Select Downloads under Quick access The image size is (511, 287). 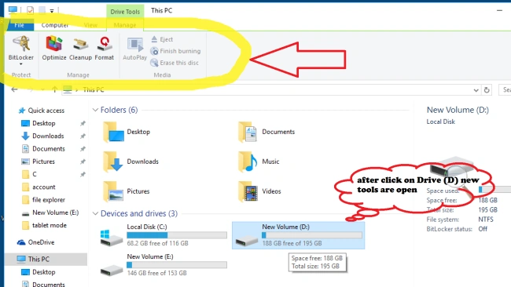(x=48, y=136)
